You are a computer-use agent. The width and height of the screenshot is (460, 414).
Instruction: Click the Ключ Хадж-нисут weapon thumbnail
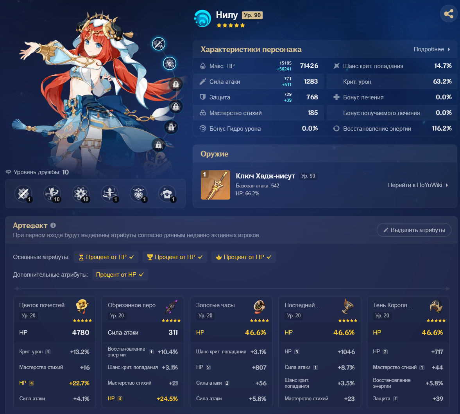(x=216, y=185)
